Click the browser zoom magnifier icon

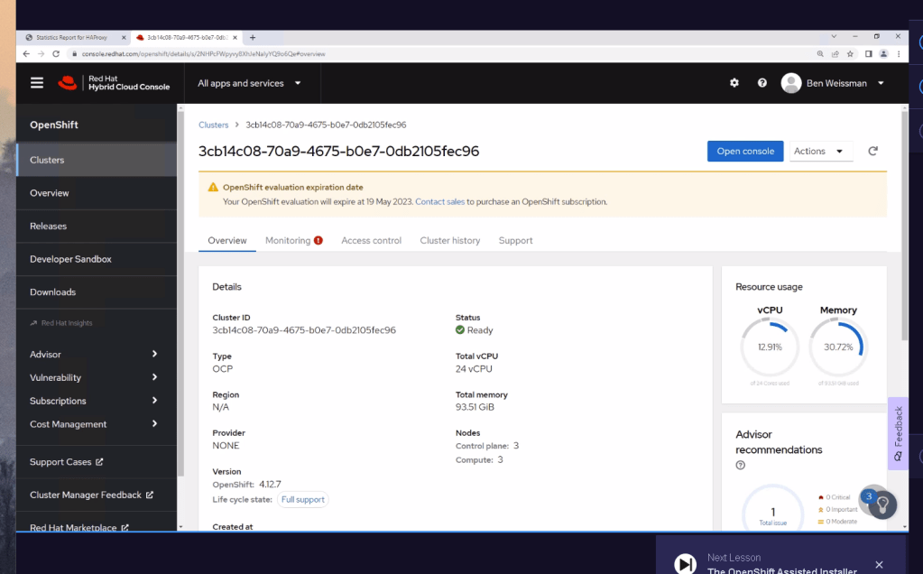820,53
